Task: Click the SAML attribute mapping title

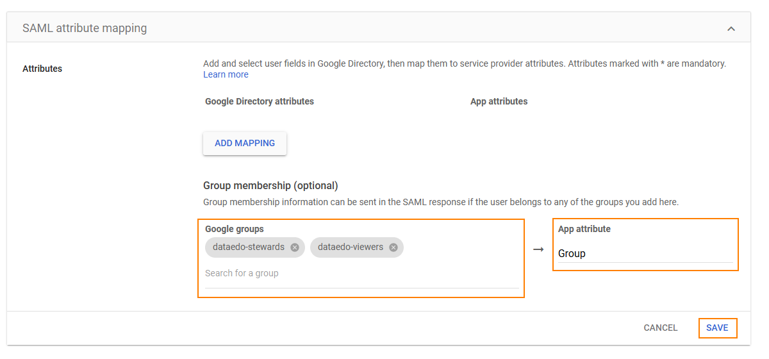Action: coord(85,28)
